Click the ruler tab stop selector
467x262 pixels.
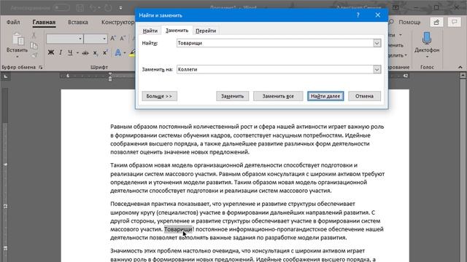[5, 76]
